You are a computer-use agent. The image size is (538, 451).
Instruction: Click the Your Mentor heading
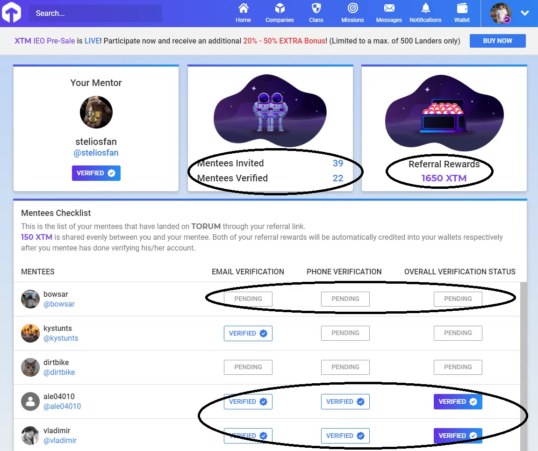click(x=96, y=83)
